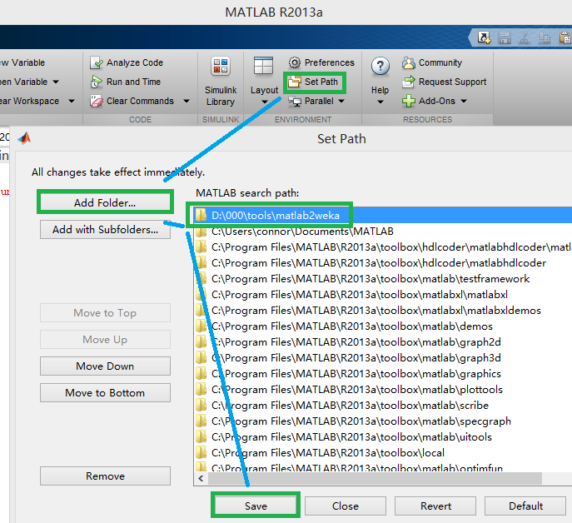Select the hdlcoder\matlabhdlcoder path row
The height and width of the screenshot is (523, 572).
coord(383,263)
